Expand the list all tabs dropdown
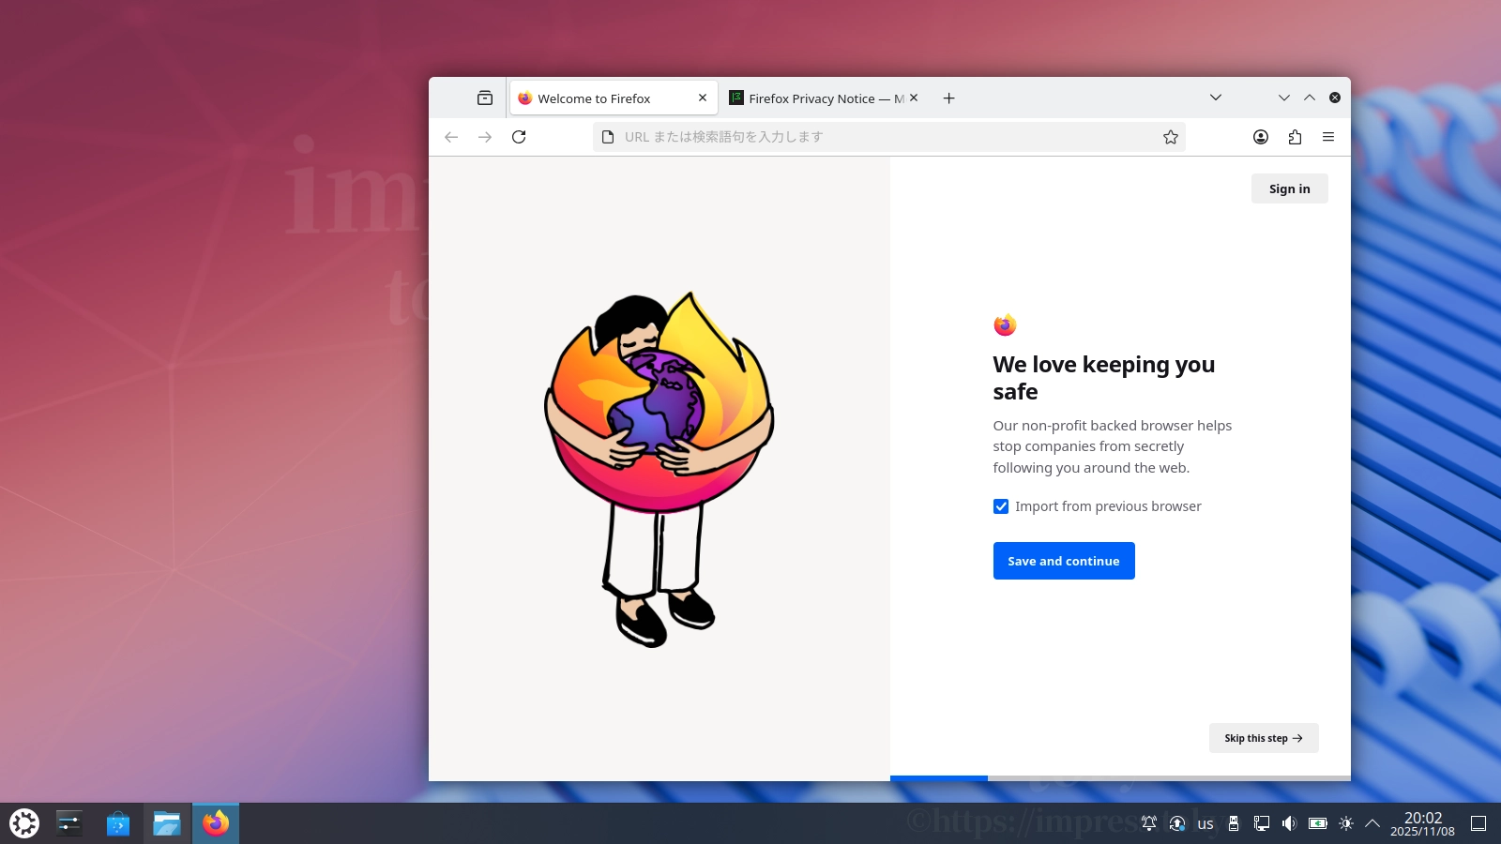 click(1216, 98)
